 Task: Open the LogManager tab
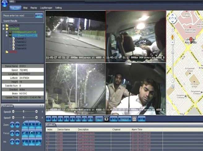(x=46, y=8)
